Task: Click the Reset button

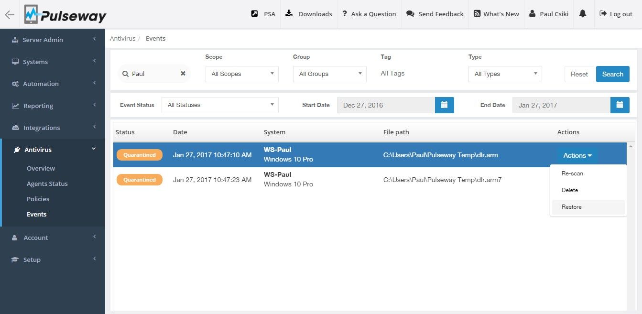Action: coord(579,74)
